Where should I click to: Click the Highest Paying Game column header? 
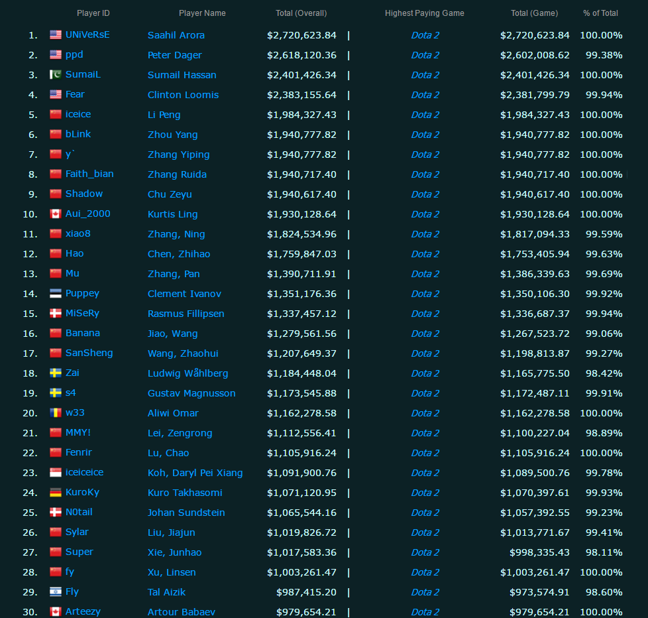click(x=424, y=13)
